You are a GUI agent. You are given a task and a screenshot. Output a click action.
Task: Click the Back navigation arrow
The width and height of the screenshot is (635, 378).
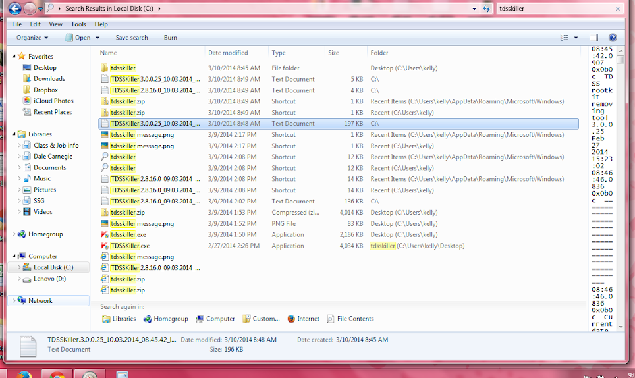pyautogui.click(x=15, y=8)
